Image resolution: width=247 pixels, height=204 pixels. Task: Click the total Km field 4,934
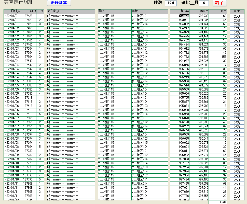coord(218,202)
